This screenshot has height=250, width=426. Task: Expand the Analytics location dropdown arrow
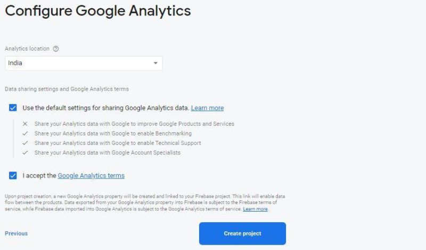pyautogui.click(x=155, y=63)
